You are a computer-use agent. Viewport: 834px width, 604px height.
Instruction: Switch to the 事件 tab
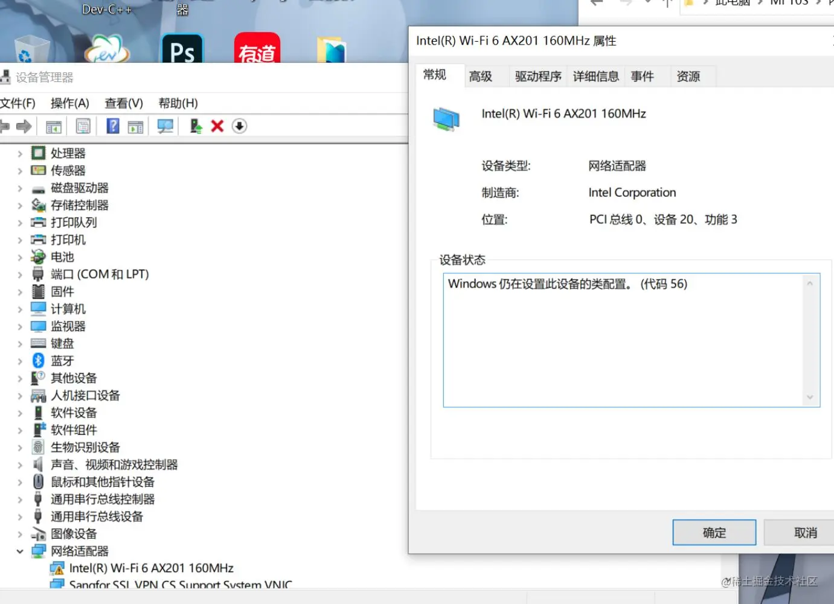[x=643, y=77]
